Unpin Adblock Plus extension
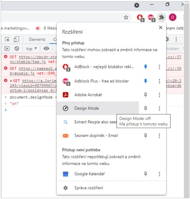190x199 pixels. (x=145, y=81)
